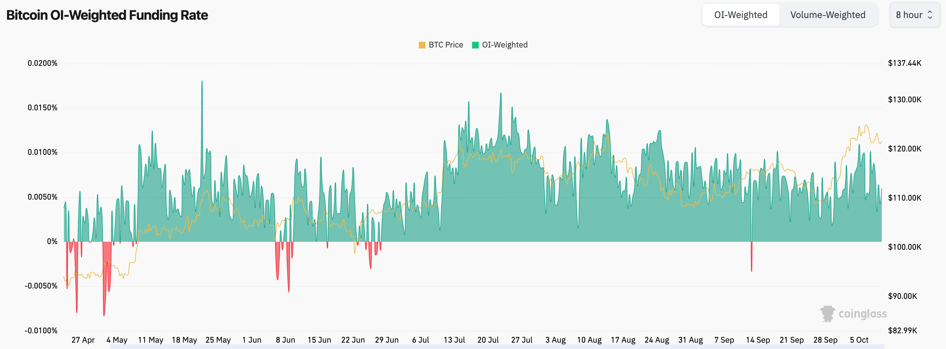946x349 pixels.
Task: Click the 13 Jul date label on x-axis
Action: pyautogui.click(x=454, y=340)
